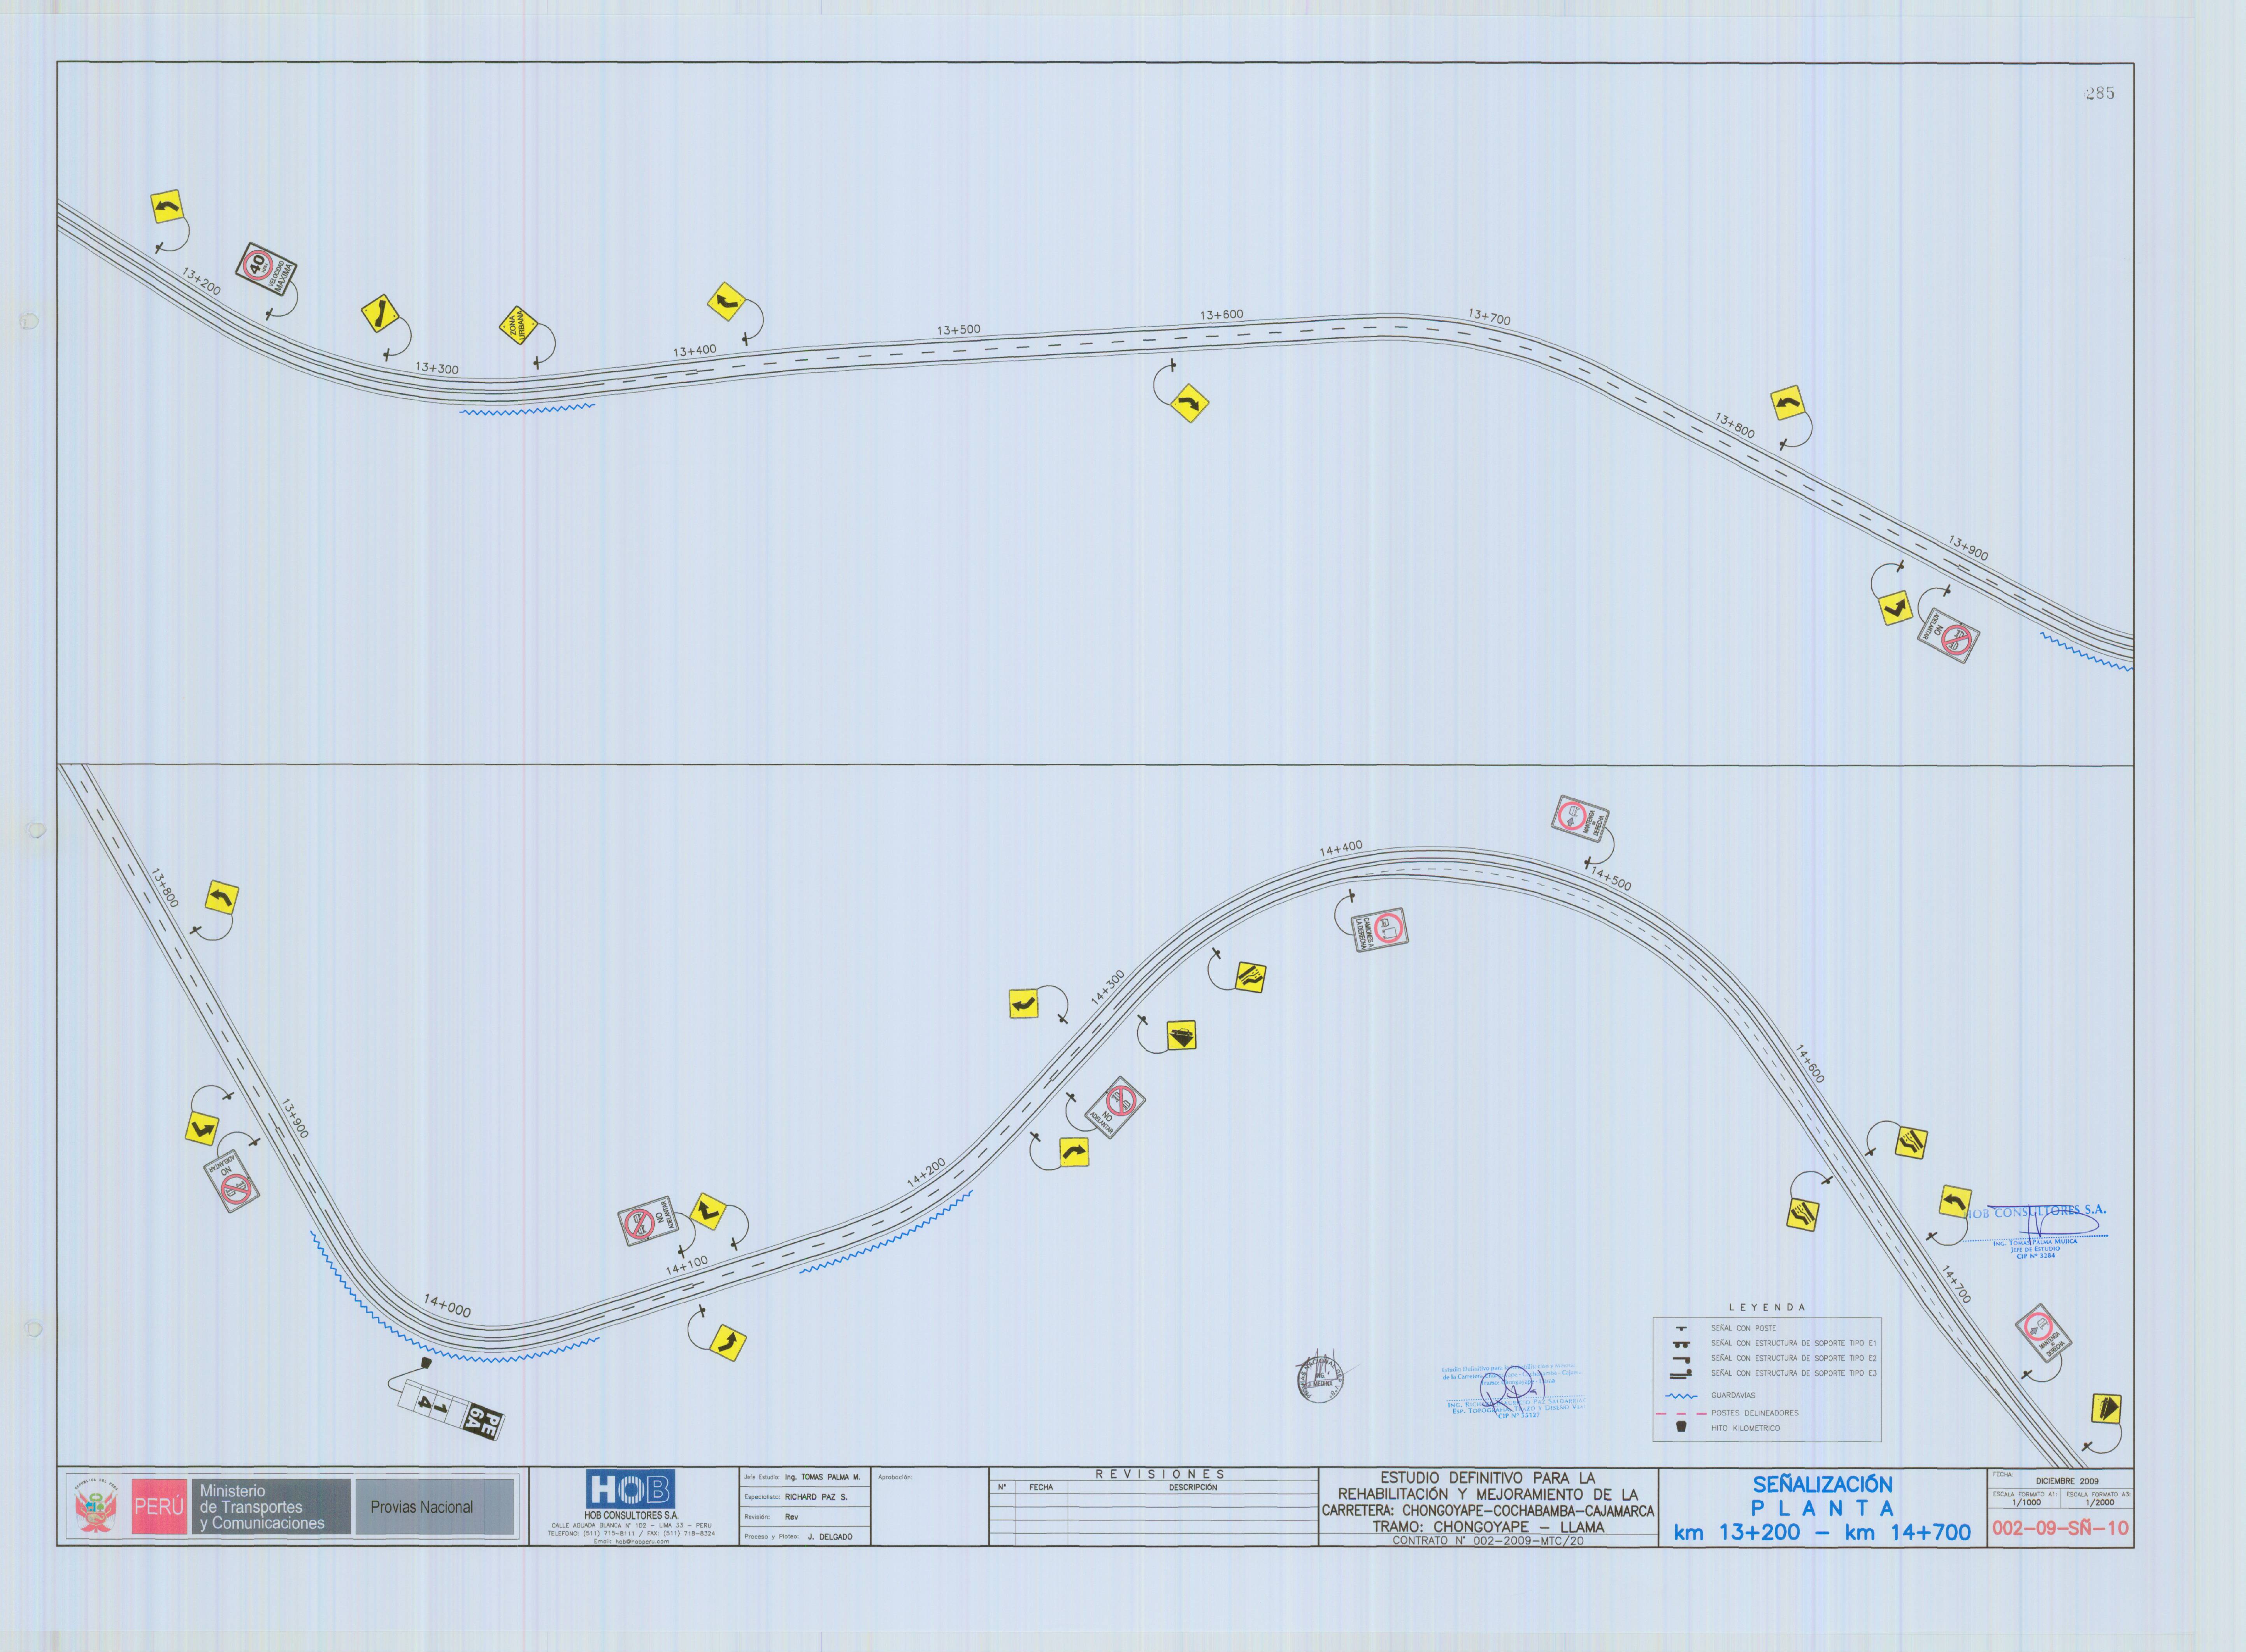The height and width of the screenshot is (1652, 2246).
Task: Select the Camiones a la Derecha sign below 14+400
Action: [1380, 930]
